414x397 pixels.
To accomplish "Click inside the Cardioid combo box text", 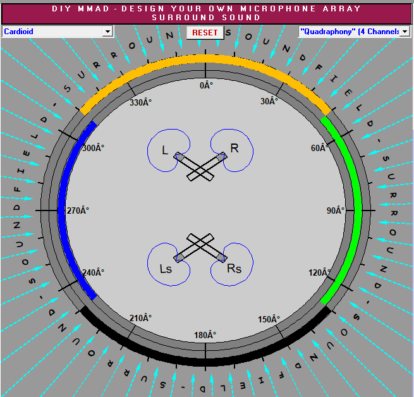I will click(x=51, y=31).
